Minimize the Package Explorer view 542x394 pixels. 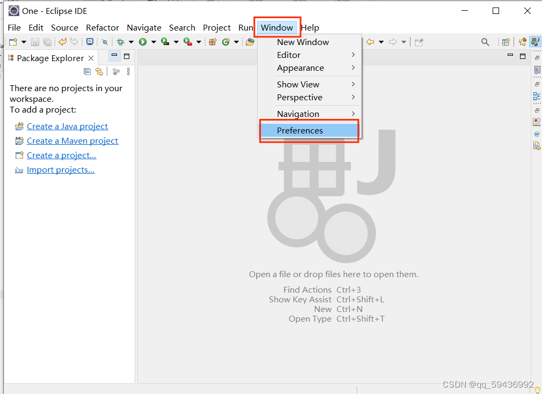(x=114, y=56)
